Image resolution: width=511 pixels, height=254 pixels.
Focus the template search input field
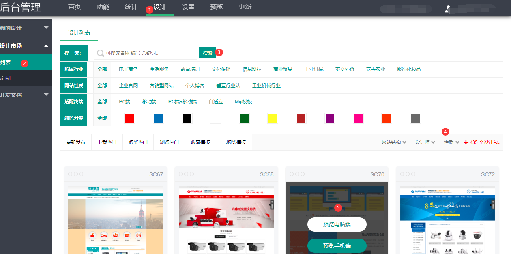pos(150,53)
